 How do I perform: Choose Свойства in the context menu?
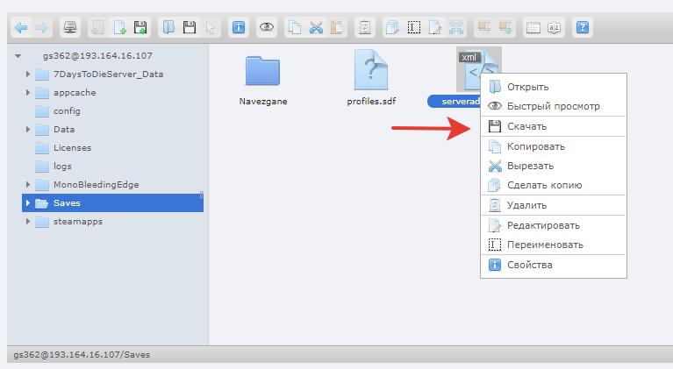[554, 265]
